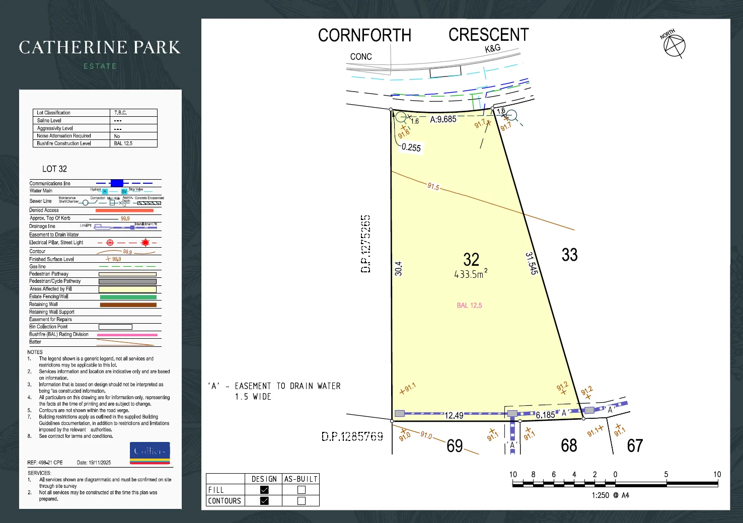
Task: Click the Stop Valve 'SV' legend symbol
Action: coord(124,191)
